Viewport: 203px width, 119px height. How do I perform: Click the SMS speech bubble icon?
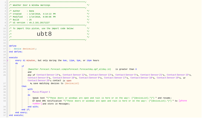click(x=34, y=101)
